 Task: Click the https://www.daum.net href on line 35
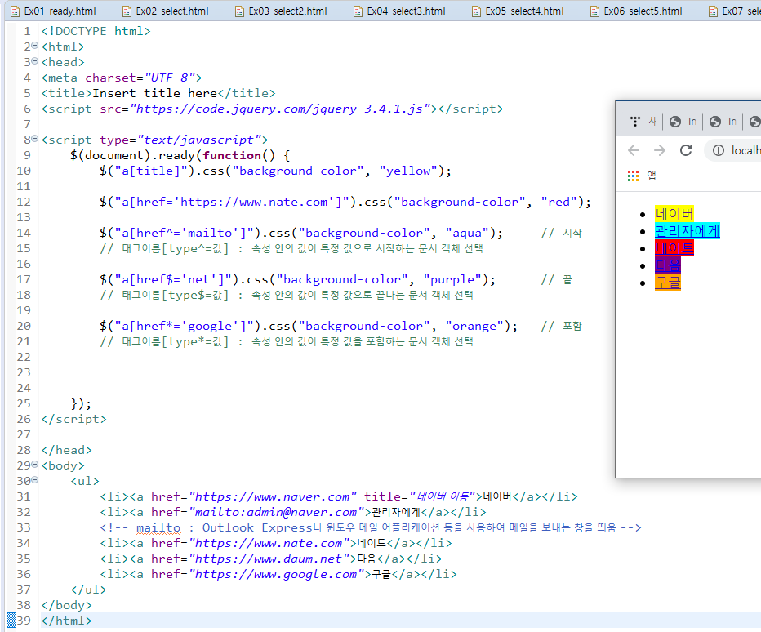[269, 559]
